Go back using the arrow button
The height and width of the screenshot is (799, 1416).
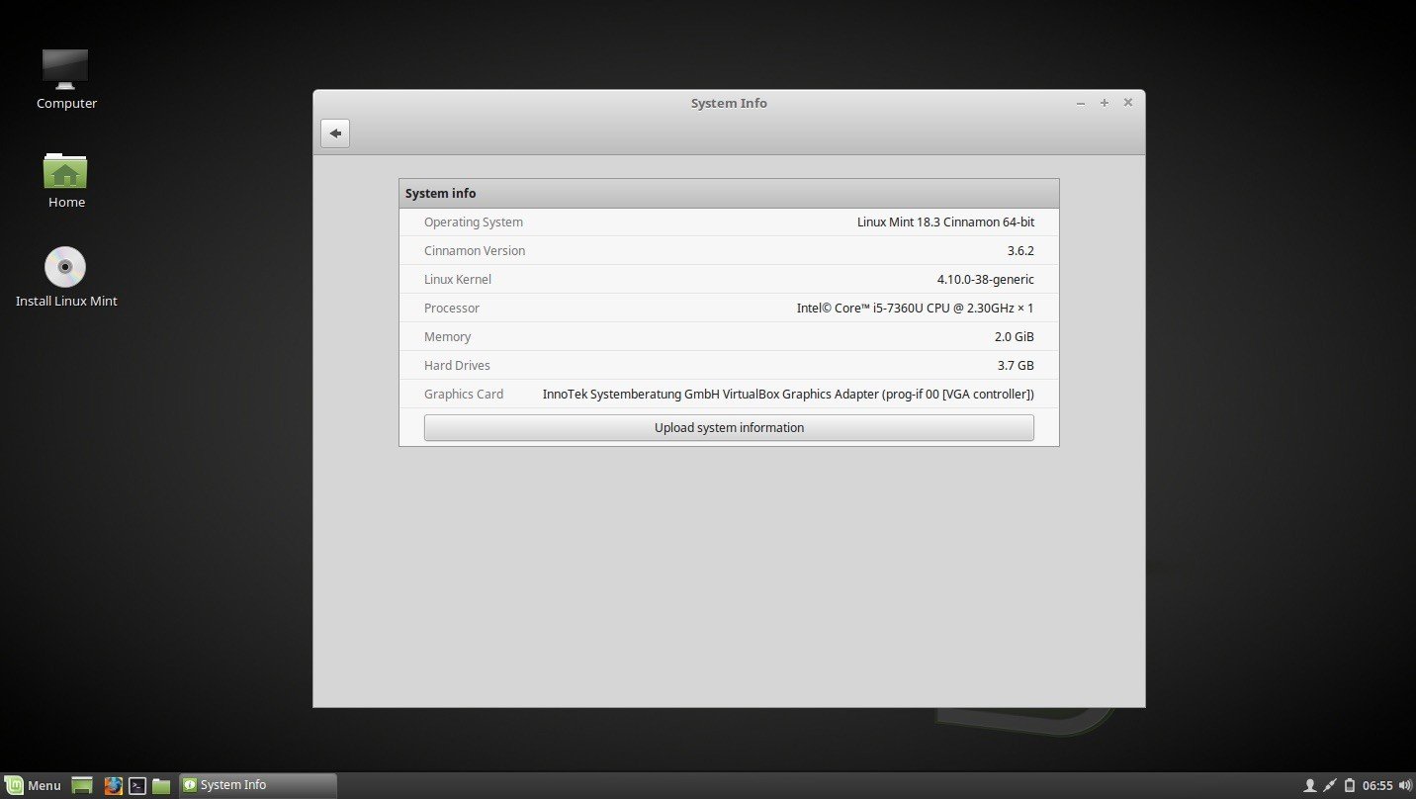point(335,133)
